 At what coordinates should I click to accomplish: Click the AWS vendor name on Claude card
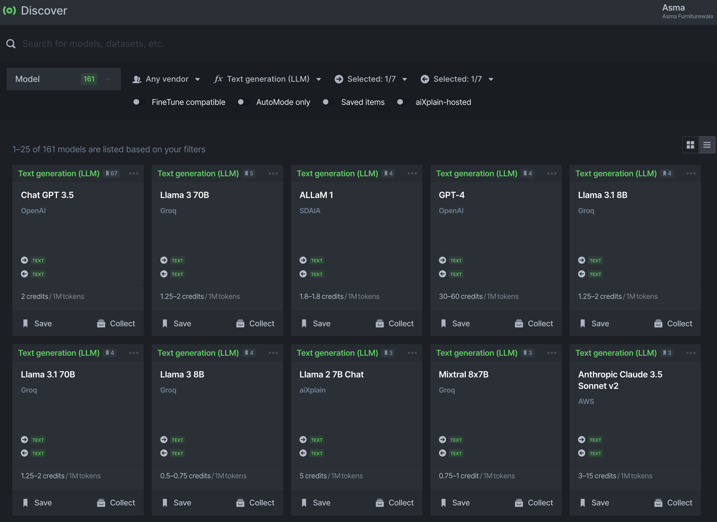[x=586, y=402]
